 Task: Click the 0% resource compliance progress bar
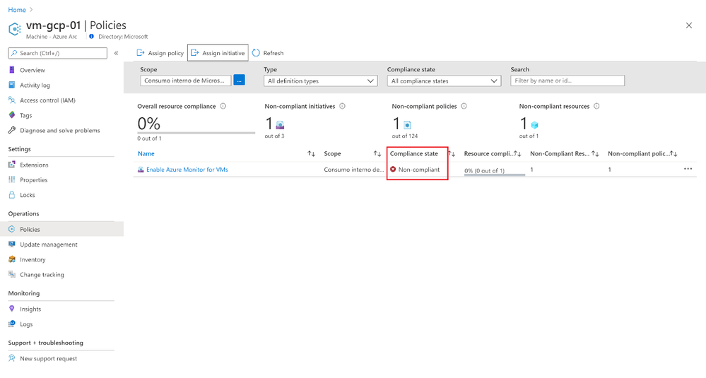point(495,174)
